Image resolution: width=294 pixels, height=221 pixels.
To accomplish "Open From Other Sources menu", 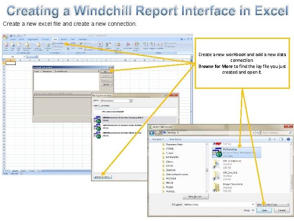I will tap(27, 46).
